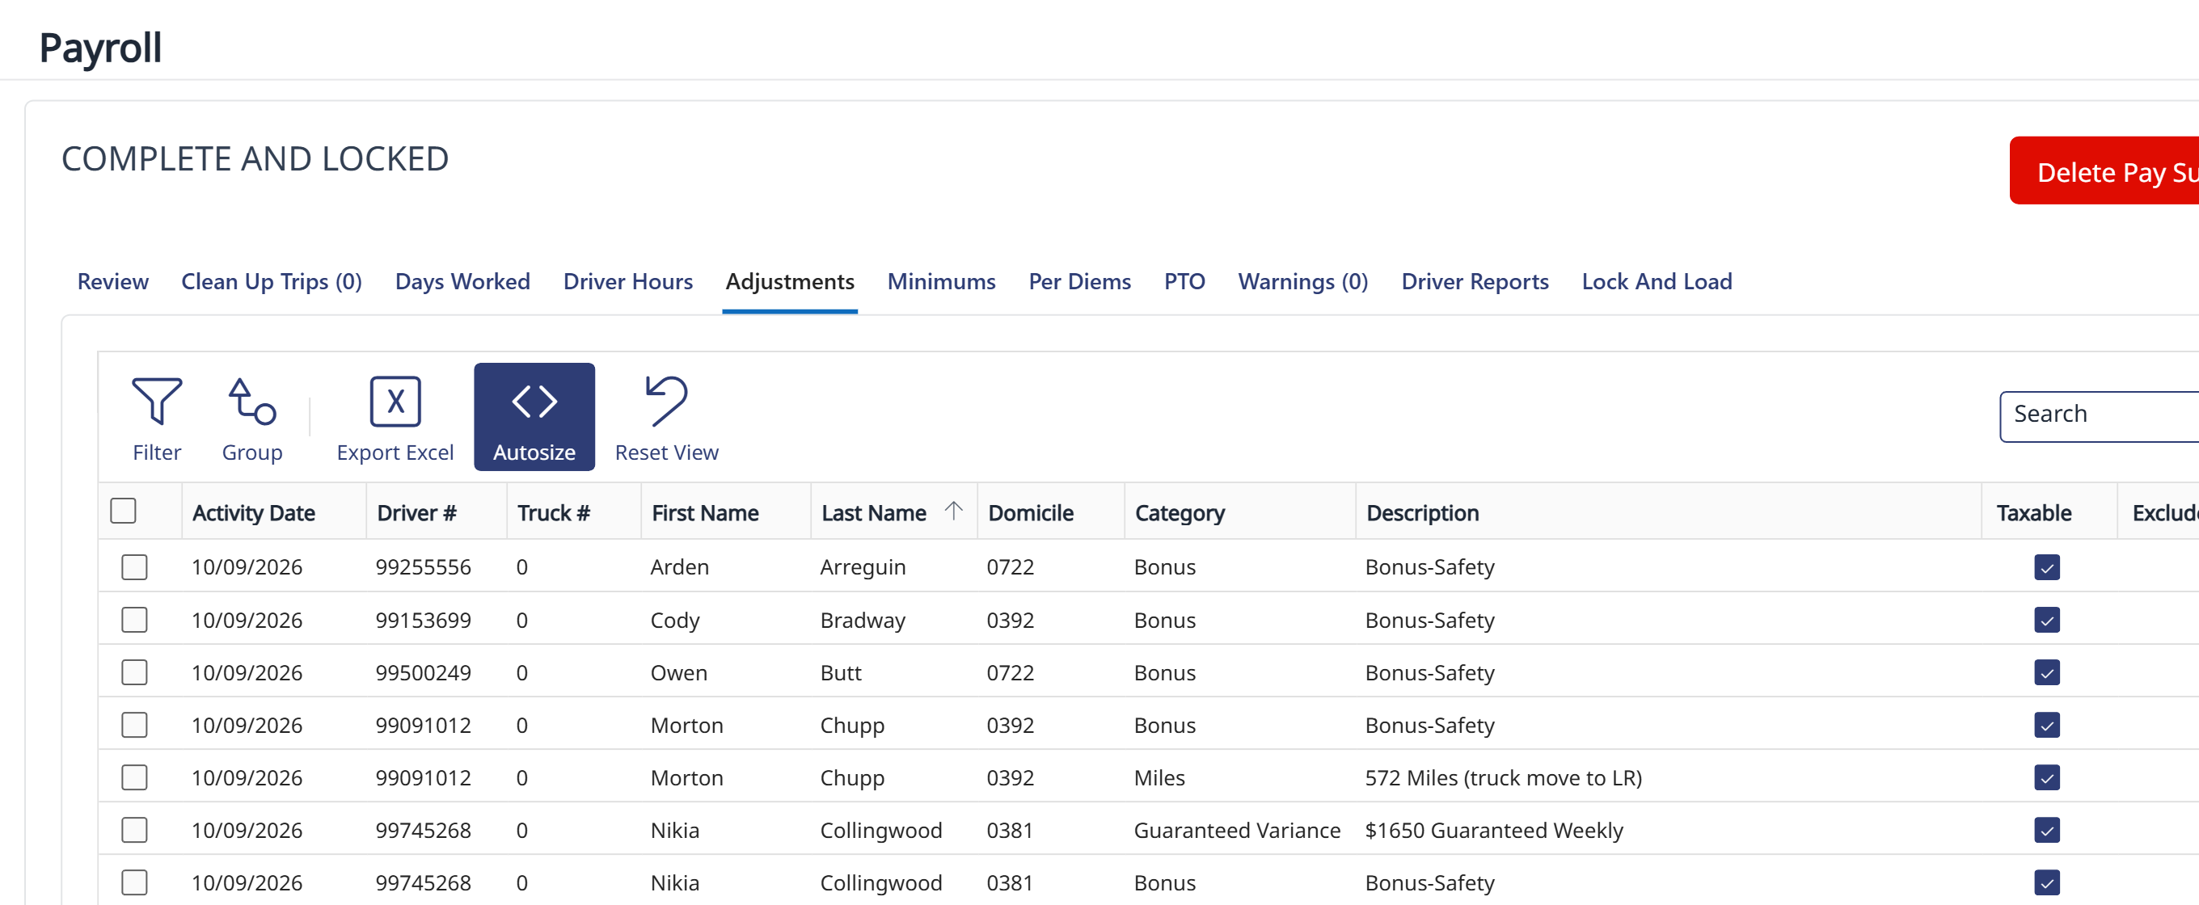Select the Guaranteed Variance row checkbox
This screenshot has width=2199, height=905.
point(134,831)
